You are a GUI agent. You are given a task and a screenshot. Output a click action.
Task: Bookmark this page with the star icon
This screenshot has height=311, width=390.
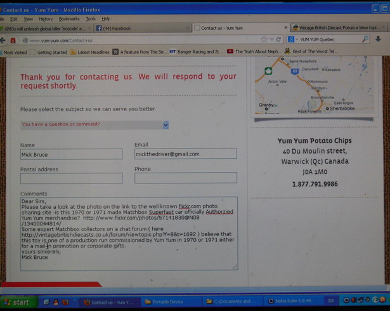pyautogui.click(x=264, y=39)
